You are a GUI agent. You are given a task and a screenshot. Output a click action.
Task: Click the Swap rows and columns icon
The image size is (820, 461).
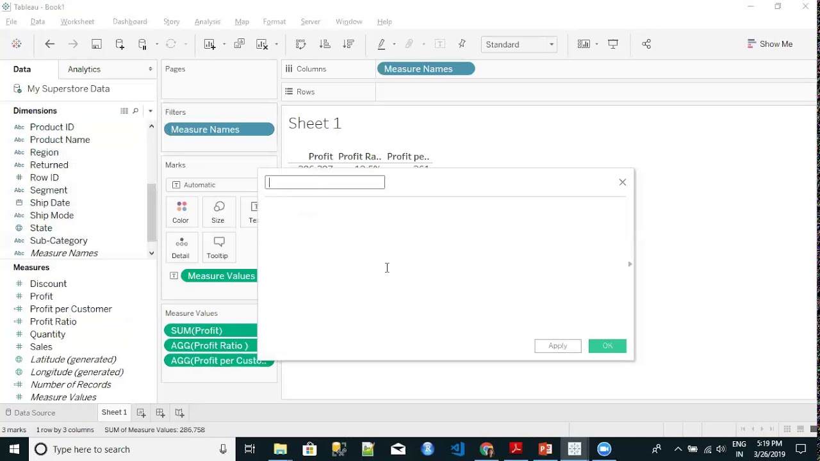[x=301, y=44]
